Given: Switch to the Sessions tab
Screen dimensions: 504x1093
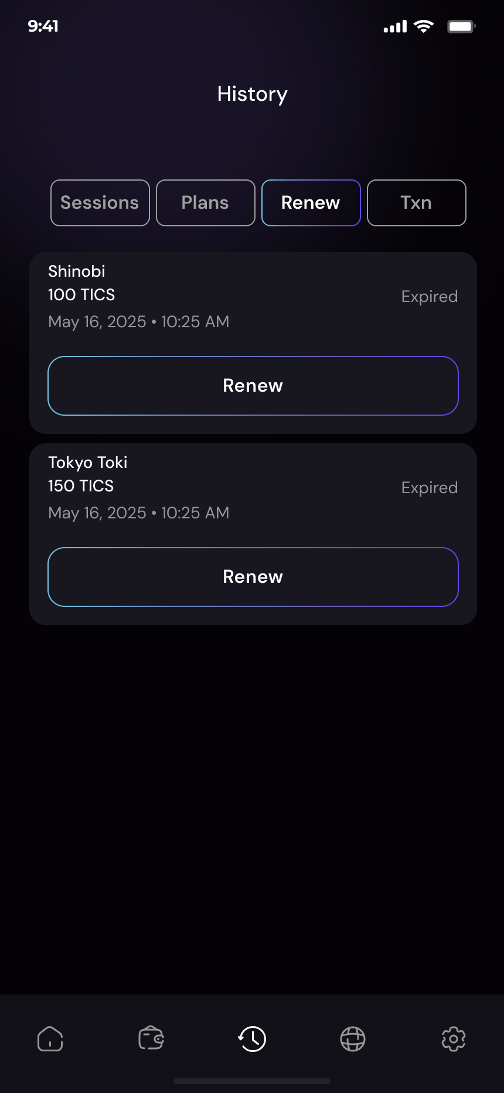Looking at the screenshot, I should point(100,203).
